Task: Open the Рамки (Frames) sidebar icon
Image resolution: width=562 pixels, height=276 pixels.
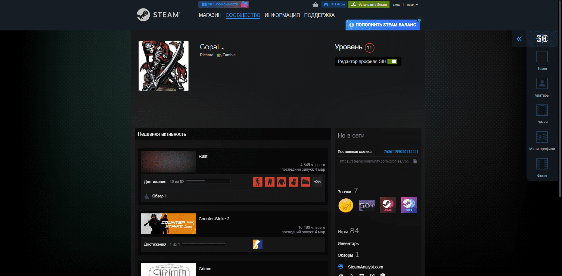Action: 542,110
